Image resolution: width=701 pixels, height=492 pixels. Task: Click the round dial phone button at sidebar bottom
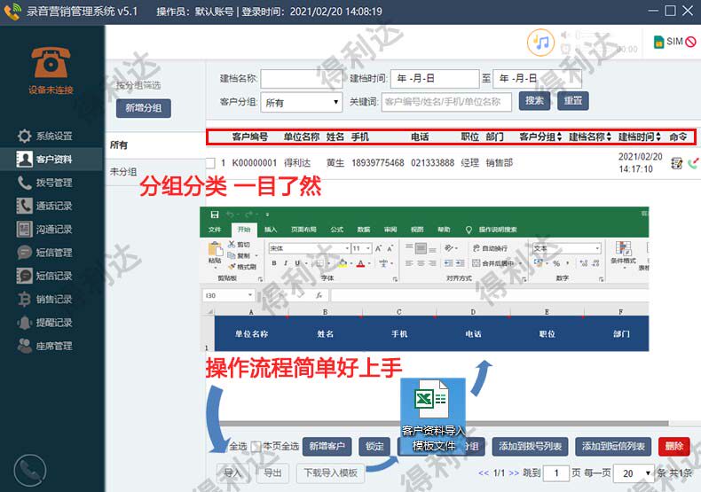coord(30,471)
